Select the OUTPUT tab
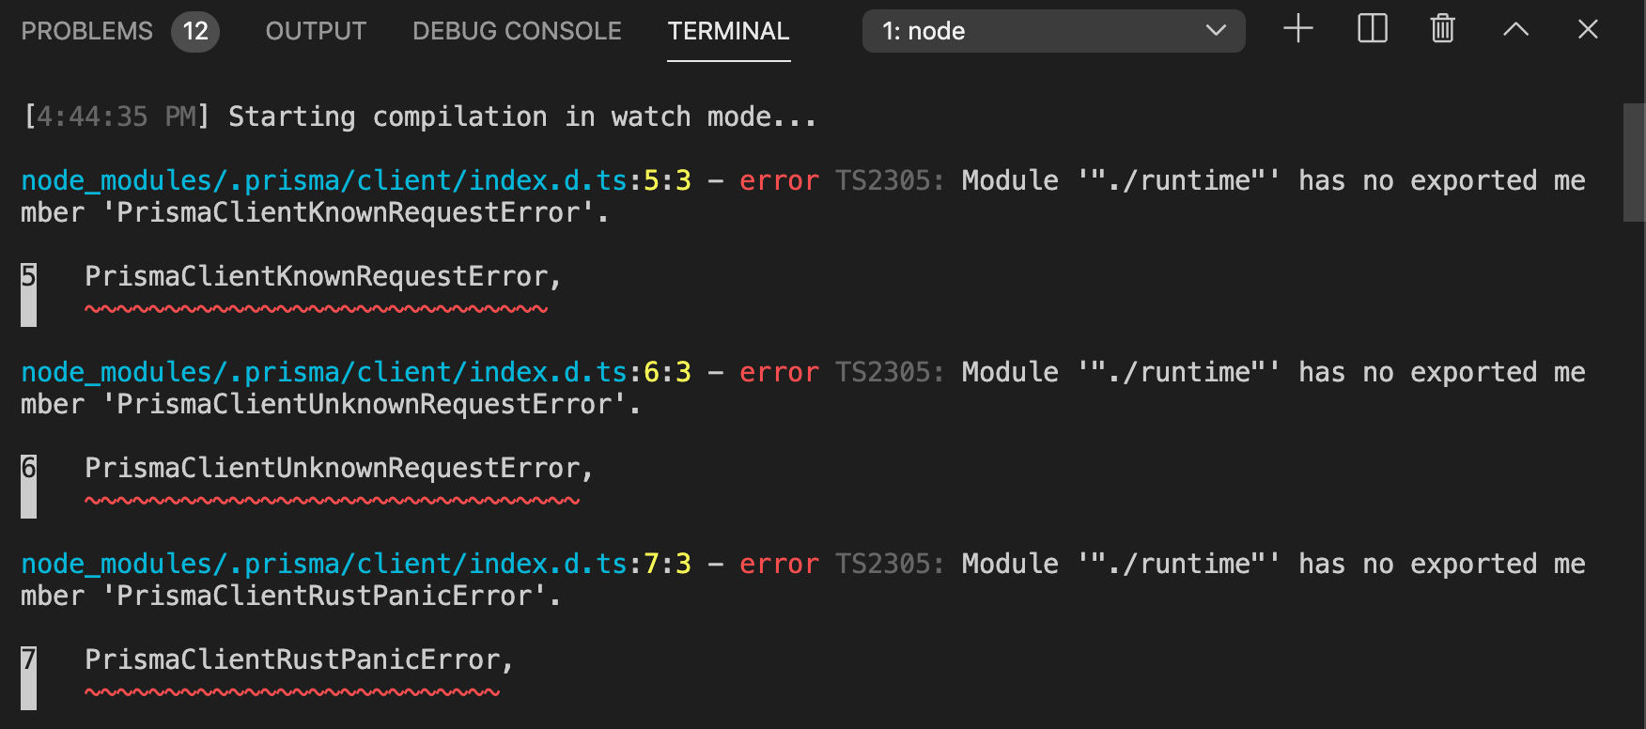 coord(315,30)
